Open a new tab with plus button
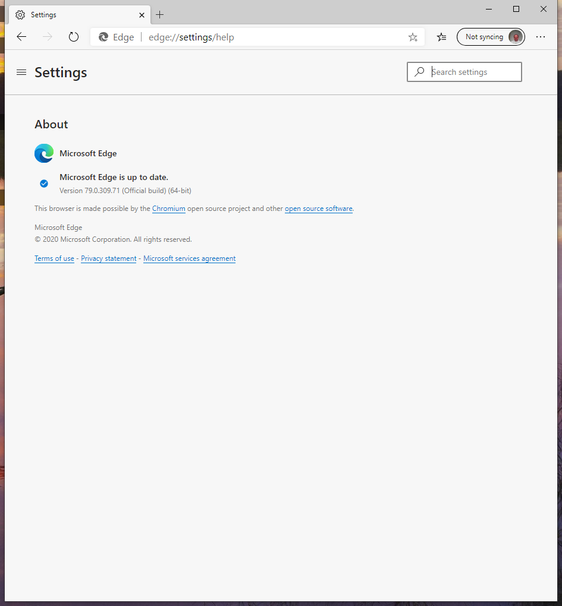This screenshot has height=606, width=562. 159,15
